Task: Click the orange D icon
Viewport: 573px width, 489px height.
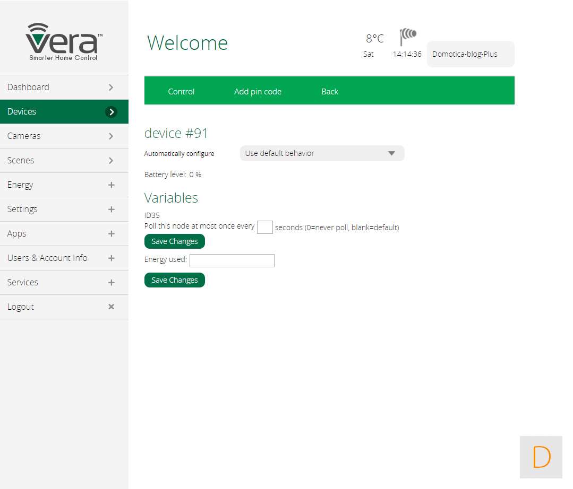Action: pos(541,457)
